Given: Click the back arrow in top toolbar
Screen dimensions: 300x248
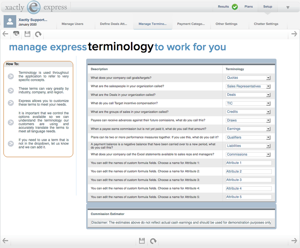Looking at the screenshot, I should point(5,34).
